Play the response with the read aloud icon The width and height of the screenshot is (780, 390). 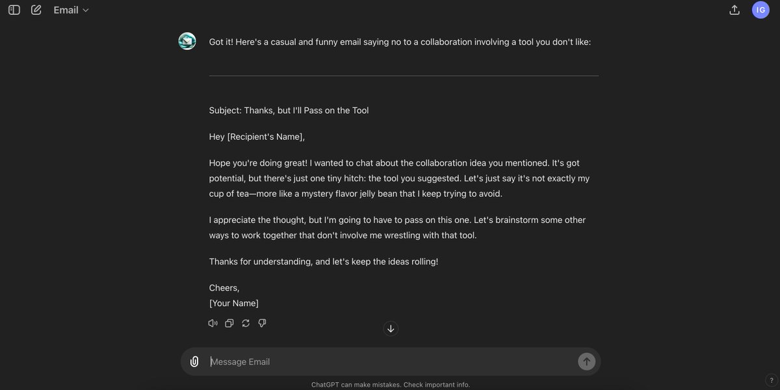tap(213, 323)
